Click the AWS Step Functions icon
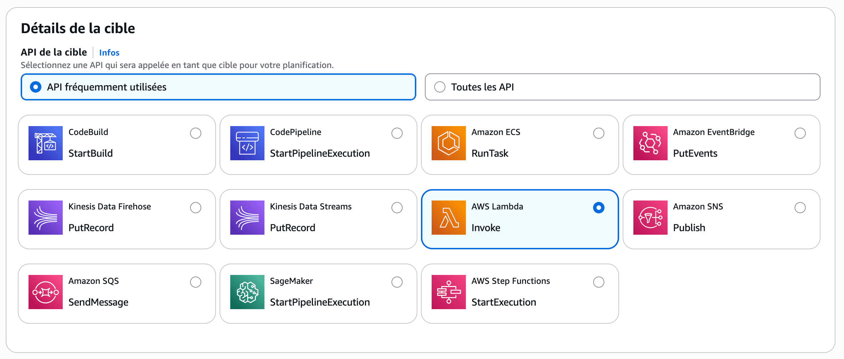The image size is (844, 359). (x=449, y=292)
